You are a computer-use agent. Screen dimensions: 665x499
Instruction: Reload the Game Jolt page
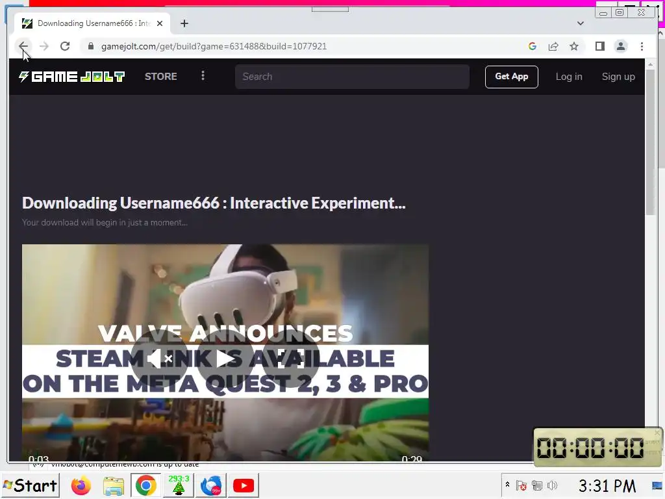pyautogui.click(x=65, y=46)
